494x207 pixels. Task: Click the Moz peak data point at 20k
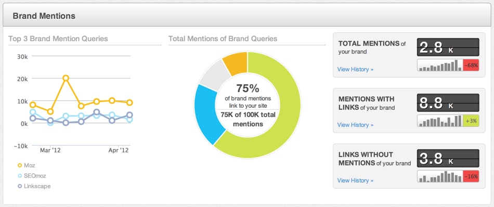(66, 78)
